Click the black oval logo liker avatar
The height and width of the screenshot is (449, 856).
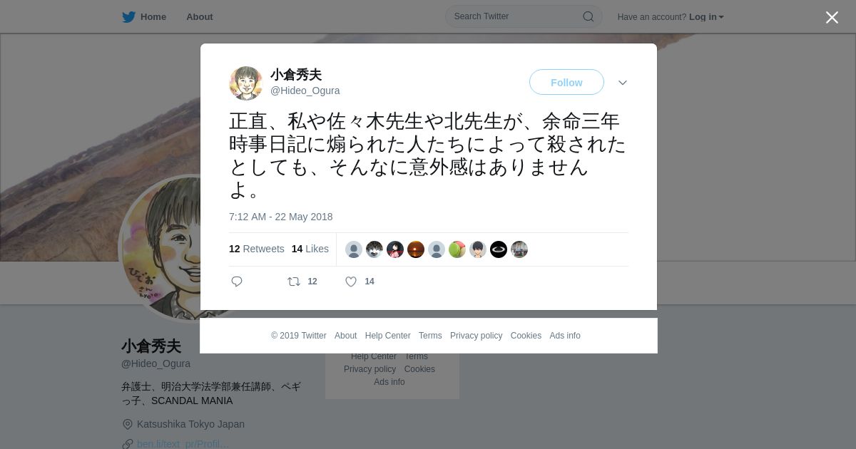point(499,249)
